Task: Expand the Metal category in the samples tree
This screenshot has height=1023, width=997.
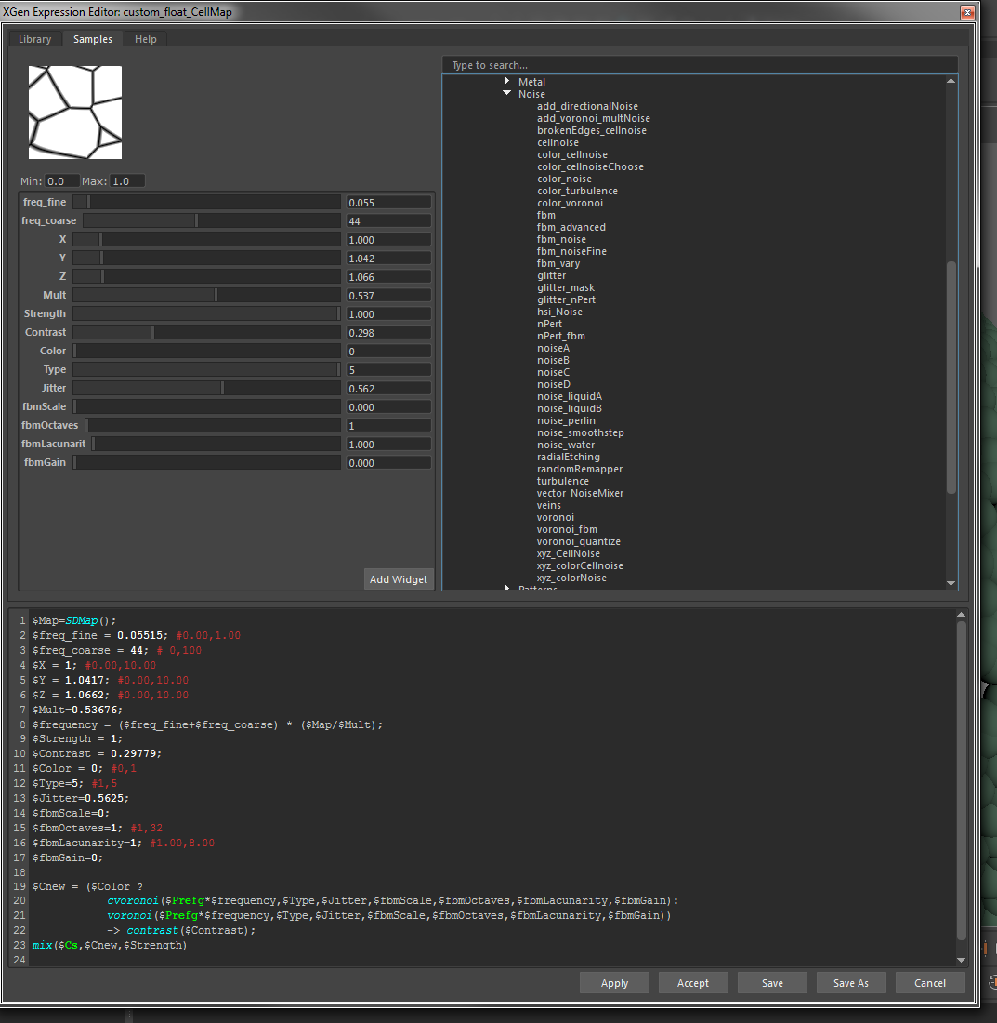Action: (x=505, y=81)
